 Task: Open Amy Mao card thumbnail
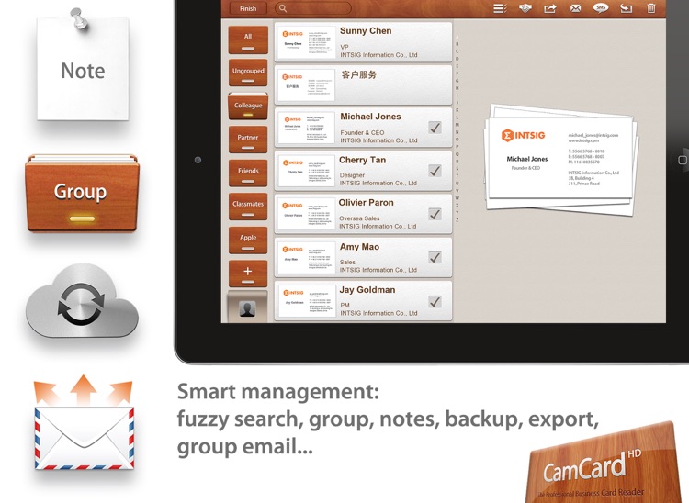click(x=307, y=258)
